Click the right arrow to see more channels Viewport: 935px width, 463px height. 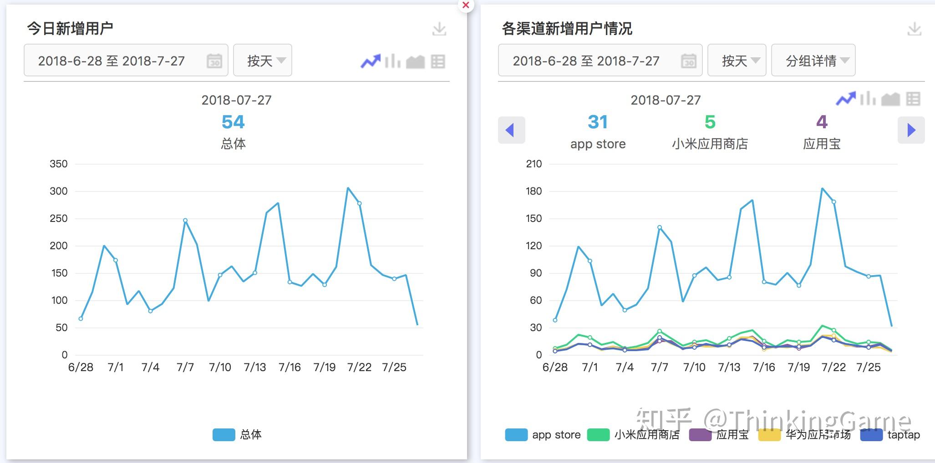(911, 130)
